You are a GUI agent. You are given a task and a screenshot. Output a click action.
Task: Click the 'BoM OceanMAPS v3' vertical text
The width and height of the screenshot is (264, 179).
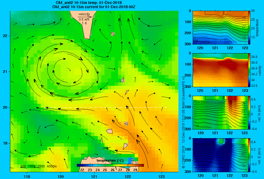[183, 91]
